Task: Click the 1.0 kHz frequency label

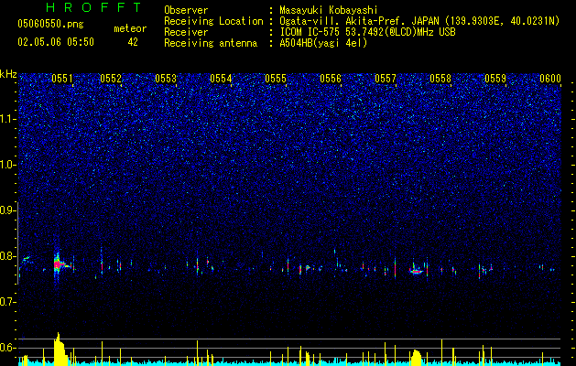Action: (8, 165)
